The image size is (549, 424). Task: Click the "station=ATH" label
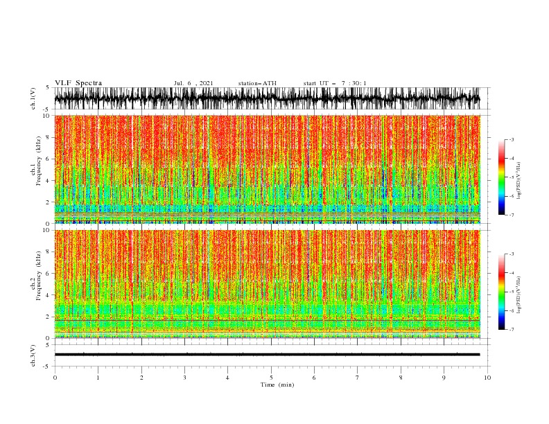[257, 83]
